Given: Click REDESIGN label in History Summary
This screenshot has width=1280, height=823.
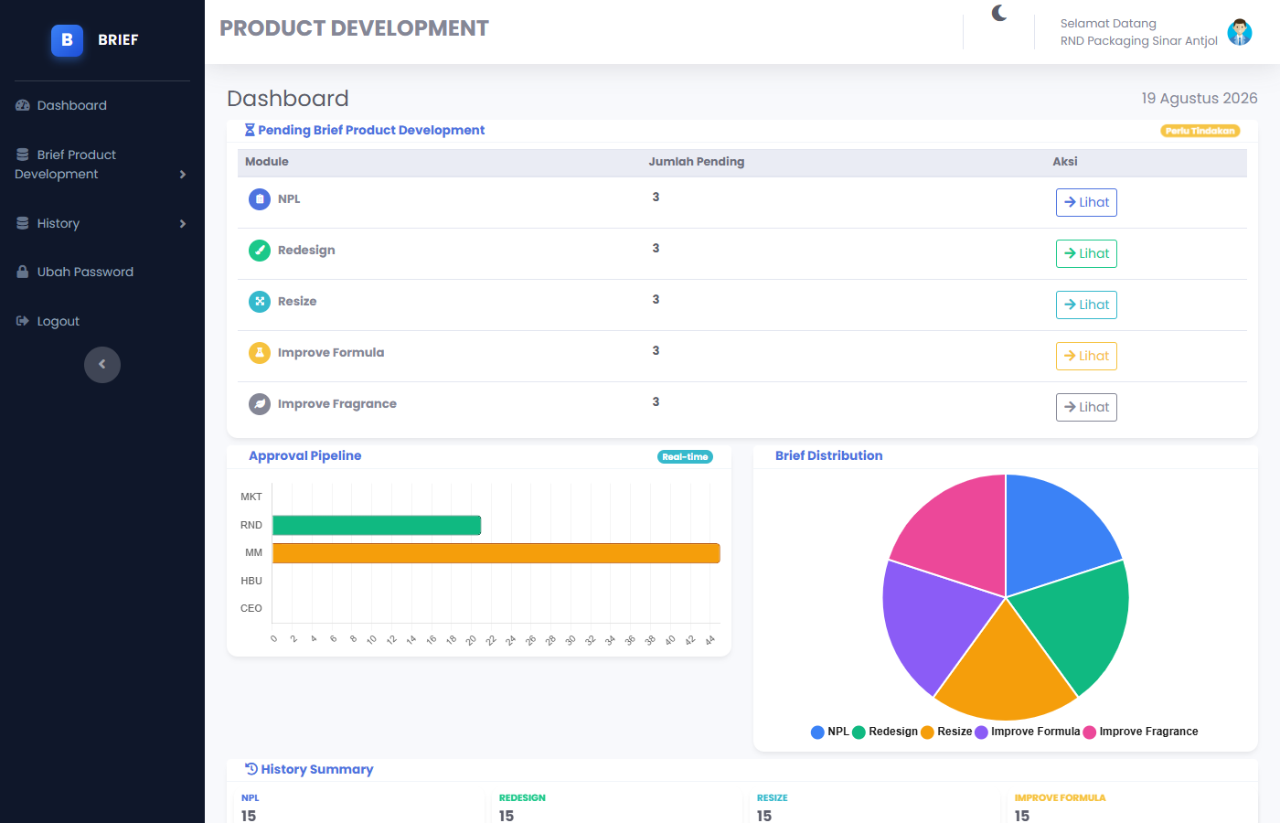Looking at the screenshot, I should (x=522, y=798).
